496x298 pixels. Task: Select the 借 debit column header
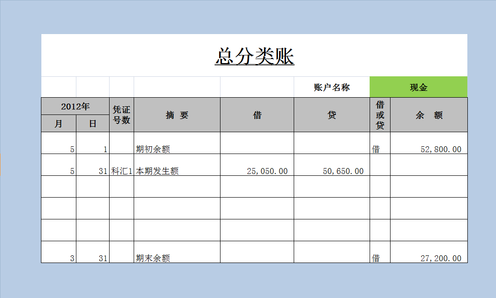coord(257,114)
